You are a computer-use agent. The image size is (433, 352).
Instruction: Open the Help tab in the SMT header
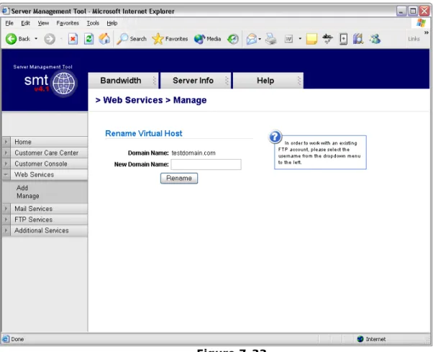[x=268, y=81]
